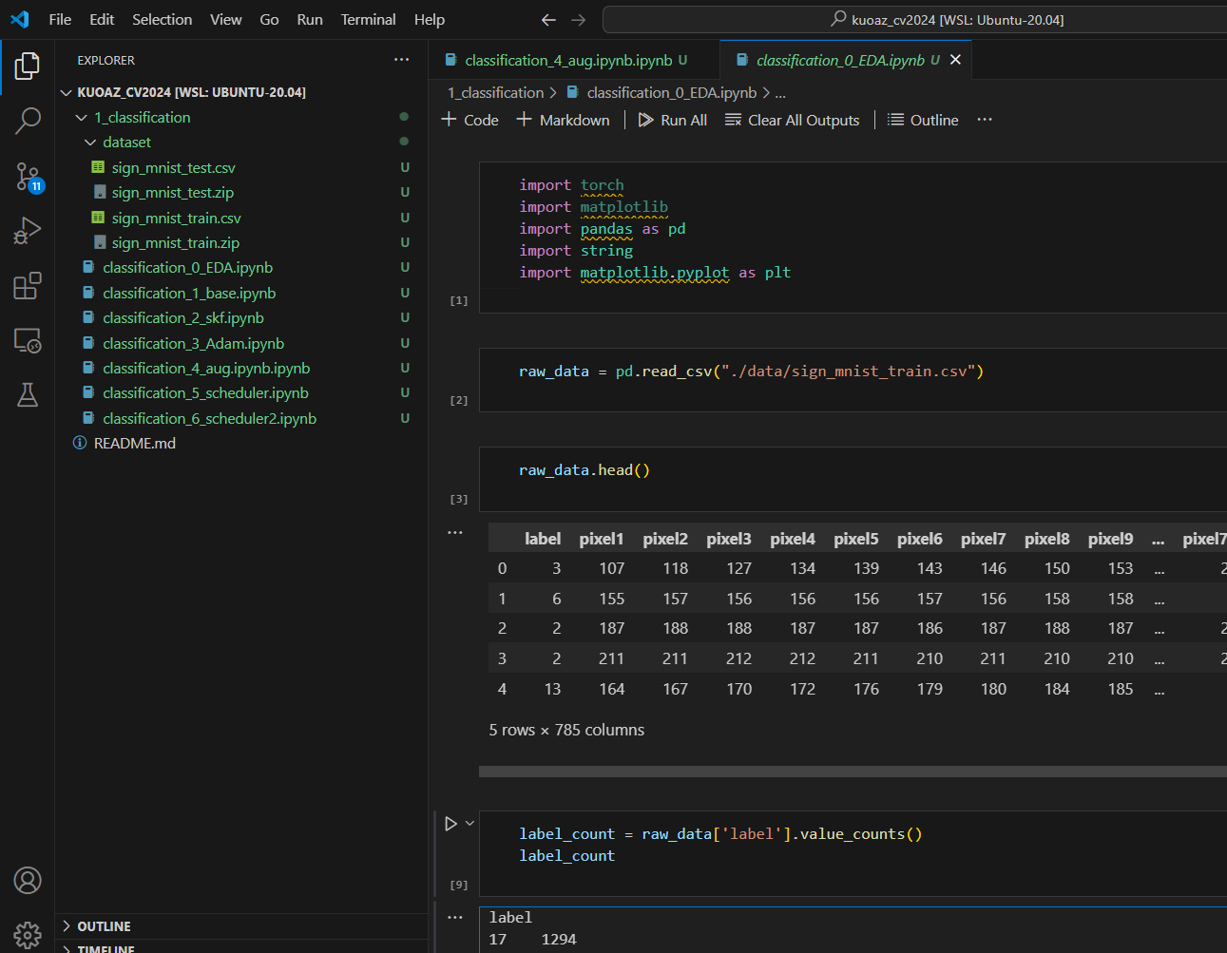
Task: Open Remote Explorer in activity bar
Action: [x=28, y=340]
